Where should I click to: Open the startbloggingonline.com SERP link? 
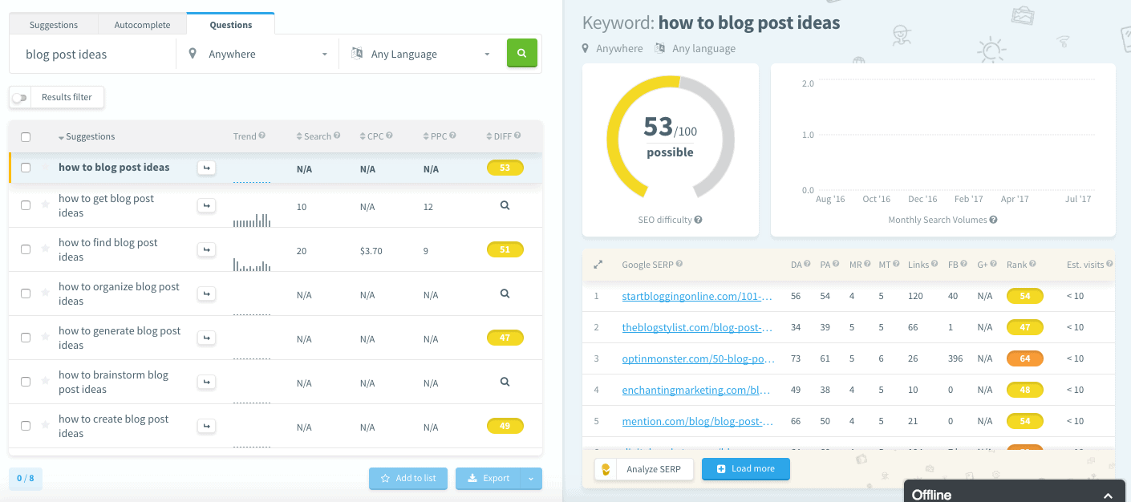[x=697, y=296]
